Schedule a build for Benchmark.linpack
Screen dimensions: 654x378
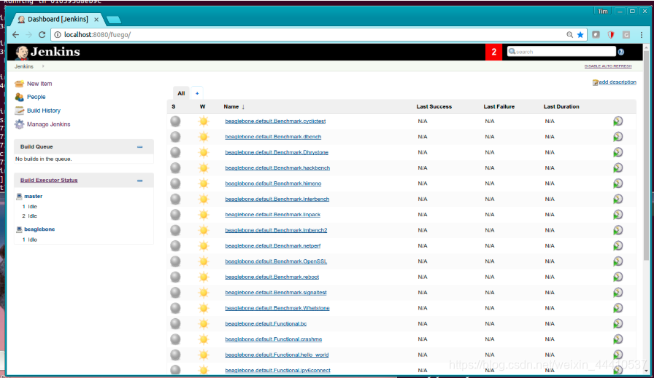618,214
